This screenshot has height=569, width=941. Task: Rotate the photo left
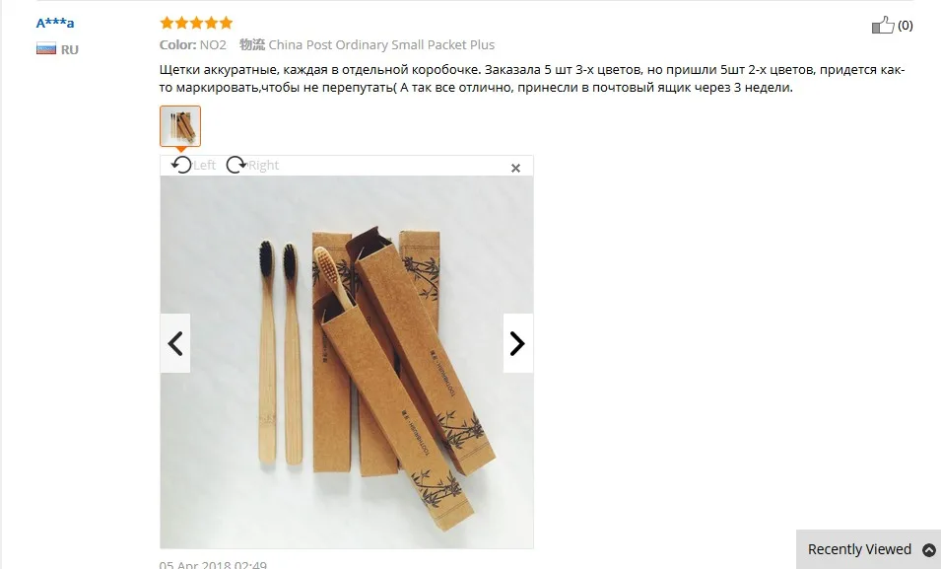(181, 165)
